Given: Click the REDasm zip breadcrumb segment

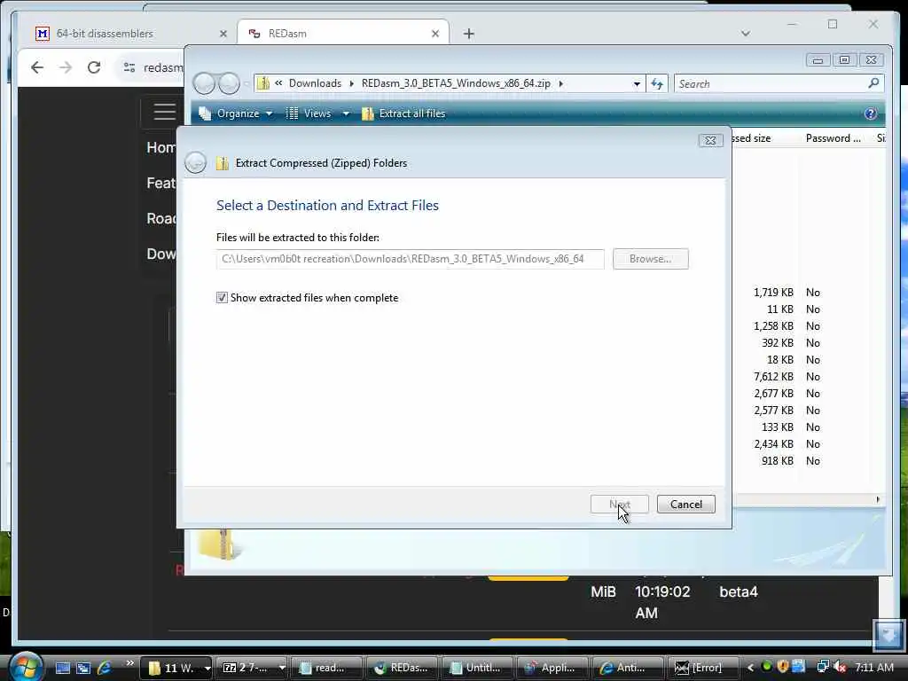Looking at the screenshot, I should coord(456,83).
